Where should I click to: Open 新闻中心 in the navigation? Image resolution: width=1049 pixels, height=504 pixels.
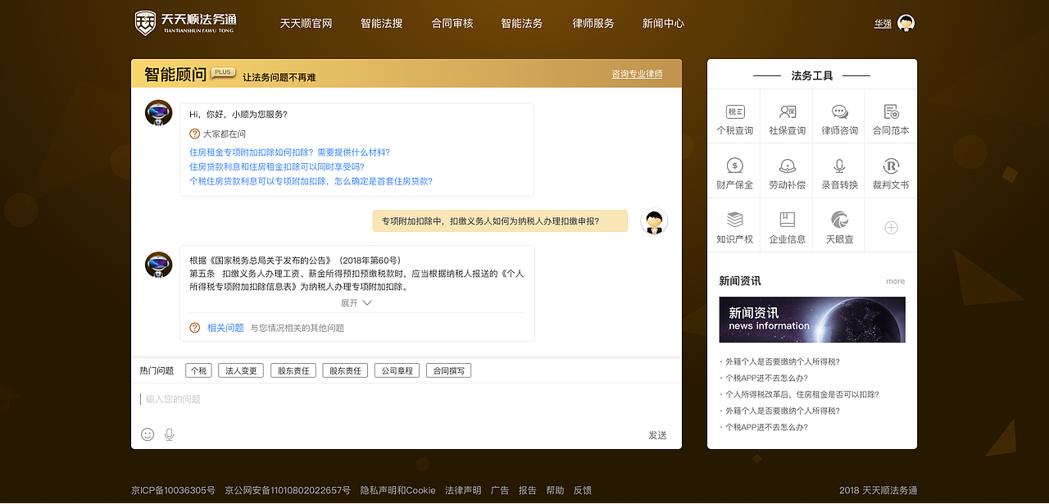(x=663, y=24)
